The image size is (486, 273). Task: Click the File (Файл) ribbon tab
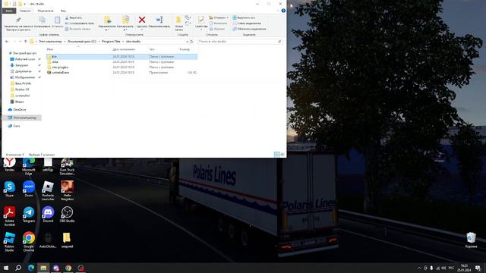point(9,11)
